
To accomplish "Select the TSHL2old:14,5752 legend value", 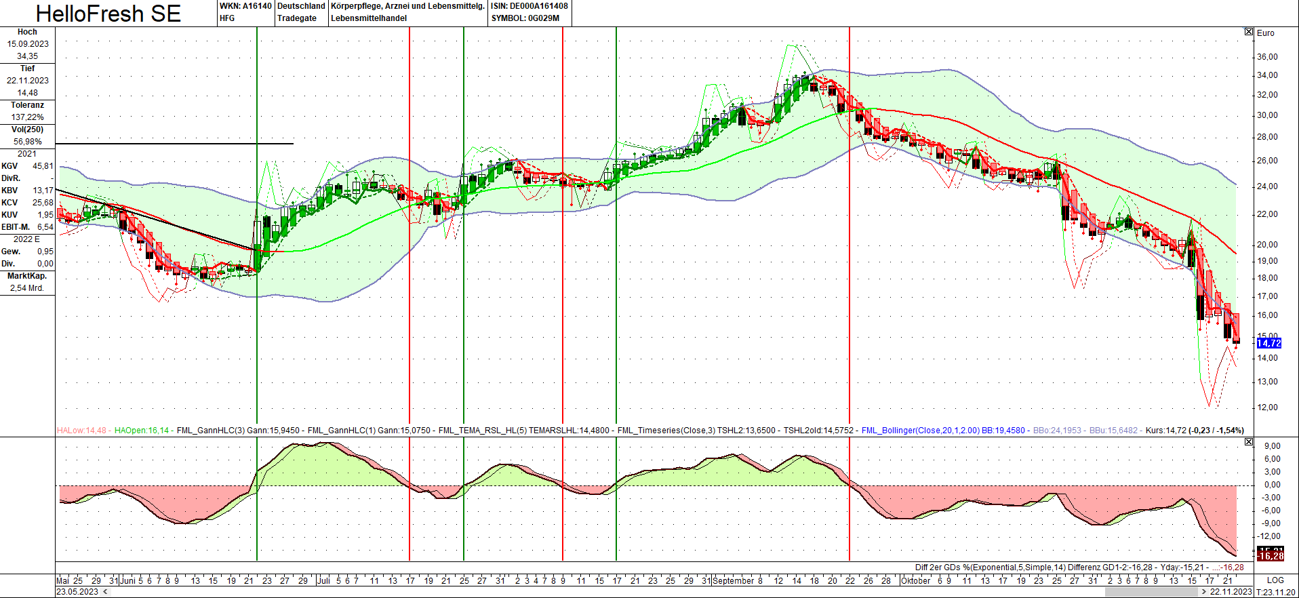I will pyautogui.click(x=818, y=431).
